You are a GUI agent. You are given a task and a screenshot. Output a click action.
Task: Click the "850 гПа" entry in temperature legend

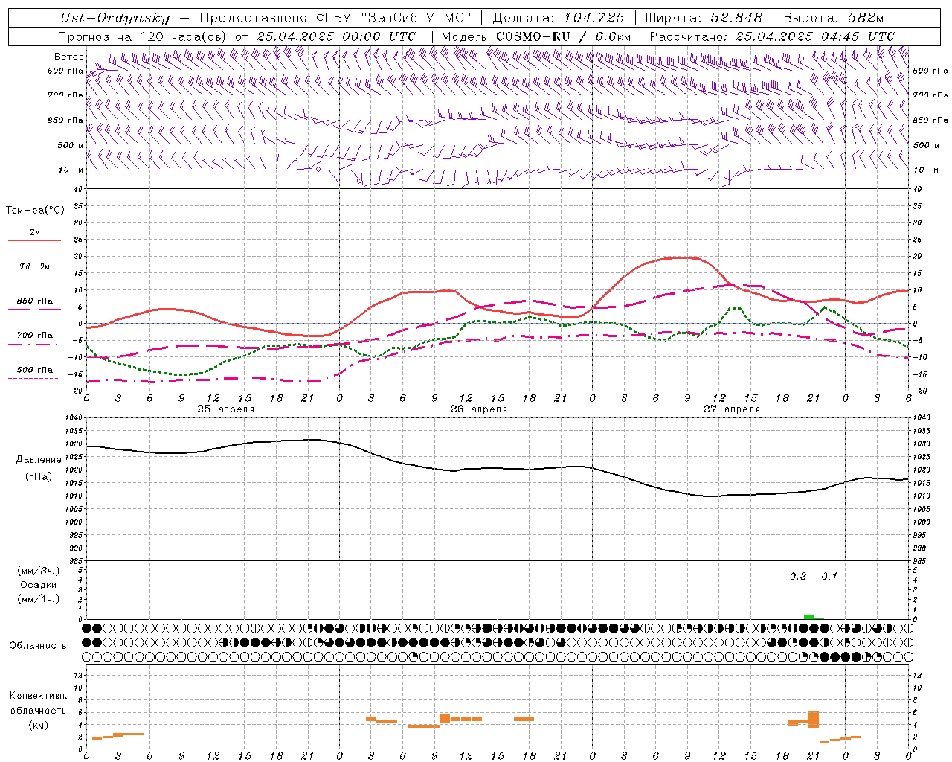(x=34, y=301)
